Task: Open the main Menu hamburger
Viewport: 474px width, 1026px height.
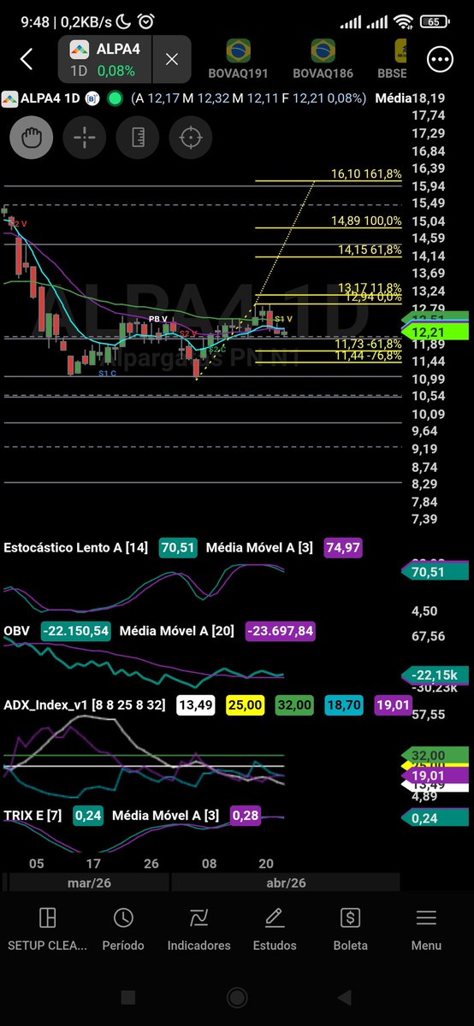Action: [426, 929]
